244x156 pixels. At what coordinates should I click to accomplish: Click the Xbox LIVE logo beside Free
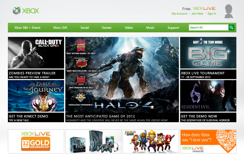coord(204,8)
